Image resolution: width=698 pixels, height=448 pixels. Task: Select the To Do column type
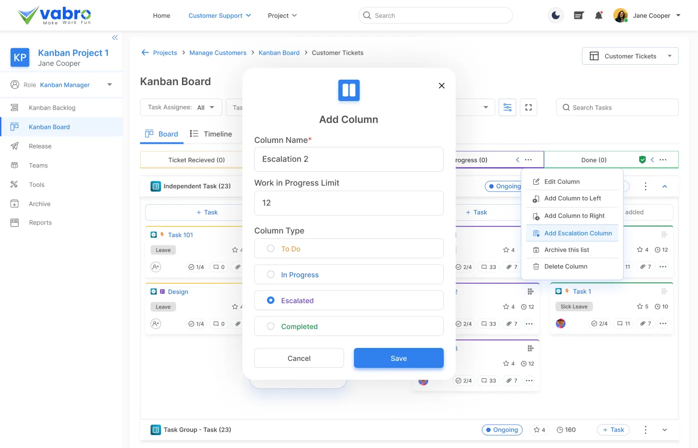[x=271, y=248]
